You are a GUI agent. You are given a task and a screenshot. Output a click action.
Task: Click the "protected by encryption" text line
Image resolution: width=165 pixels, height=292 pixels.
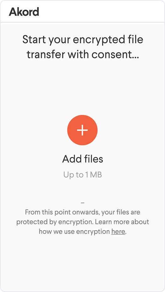[82, 222]
